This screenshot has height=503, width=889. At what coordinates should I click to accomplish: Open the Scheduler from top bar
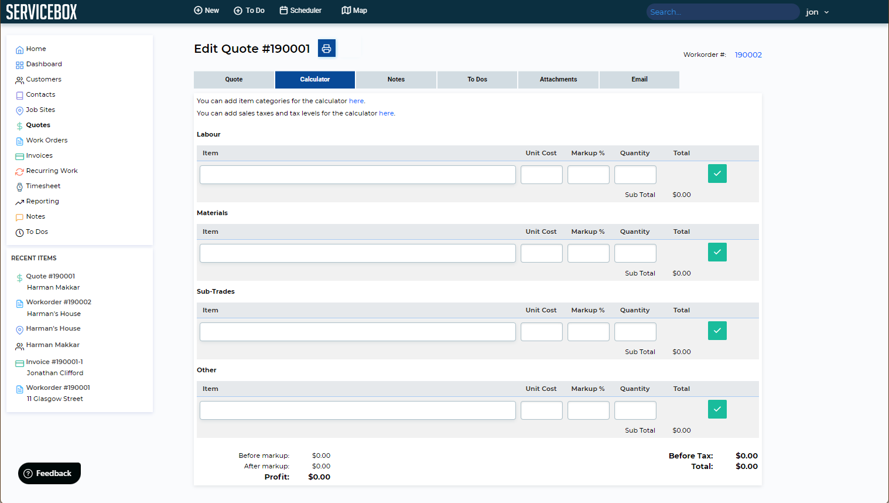click(x=300, y=11)
